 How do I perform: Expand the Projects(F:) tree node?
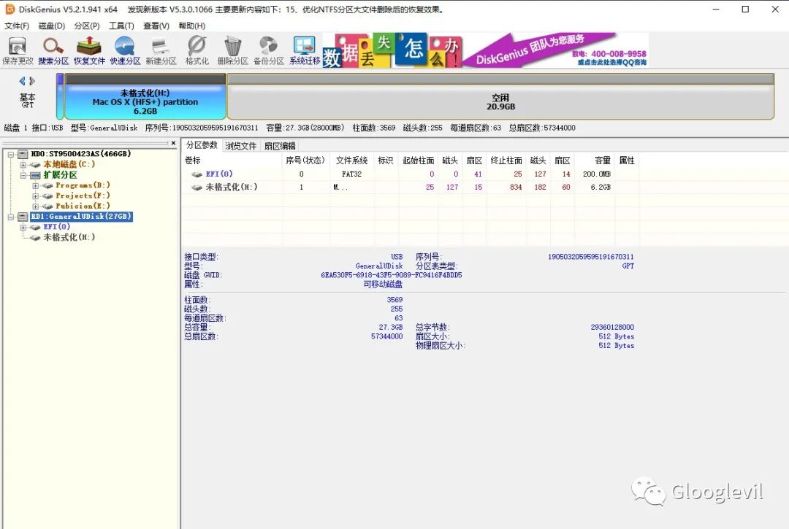[35, 196]
